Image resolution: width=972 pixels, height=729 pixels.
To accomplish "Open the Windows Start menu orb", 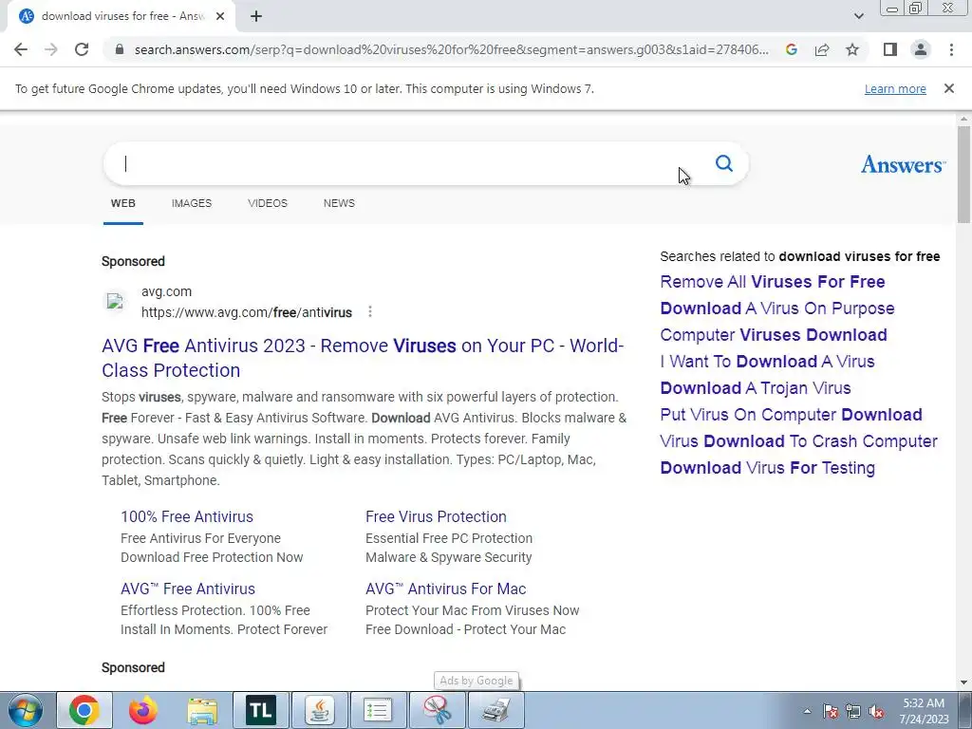I will coord(26,710).
